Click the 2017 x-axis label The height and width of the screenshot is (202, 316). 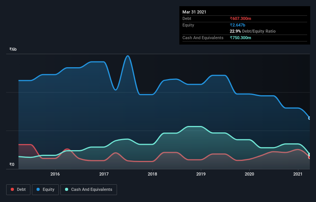coord(104,174)
